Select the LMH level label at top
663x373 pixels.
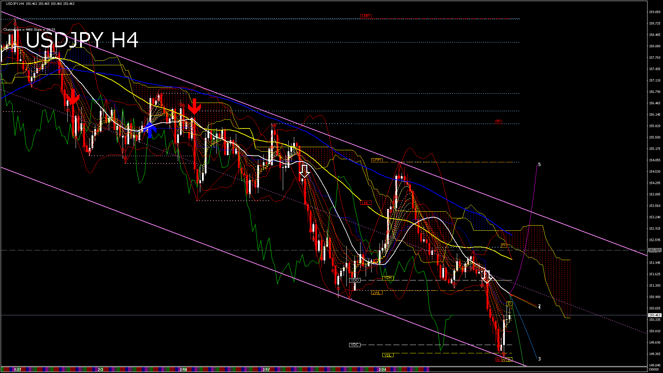366,16
